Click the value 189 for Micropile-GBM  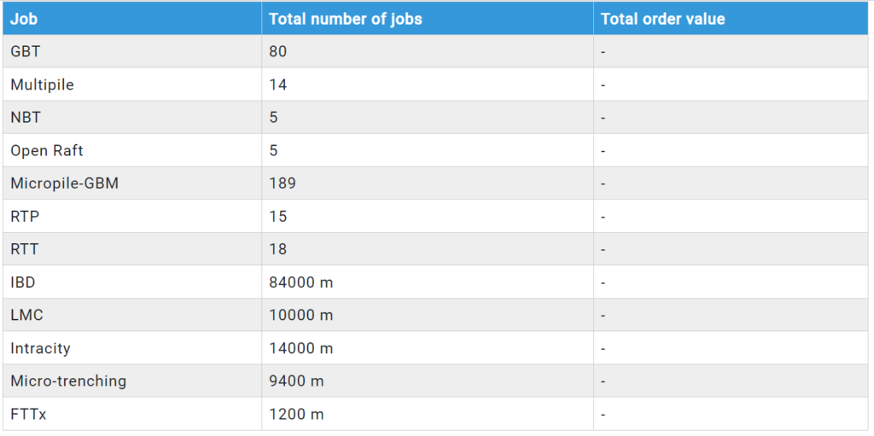click(x=283, y=183)
